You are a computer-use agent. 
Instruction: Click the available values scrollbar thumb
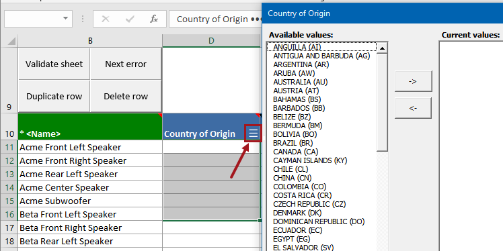coord(382,103)
